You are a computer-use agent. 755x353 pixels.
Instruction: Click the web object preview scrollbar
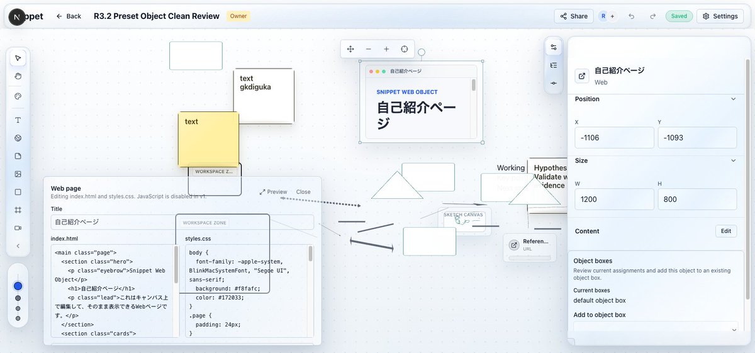tap(474, 85)
